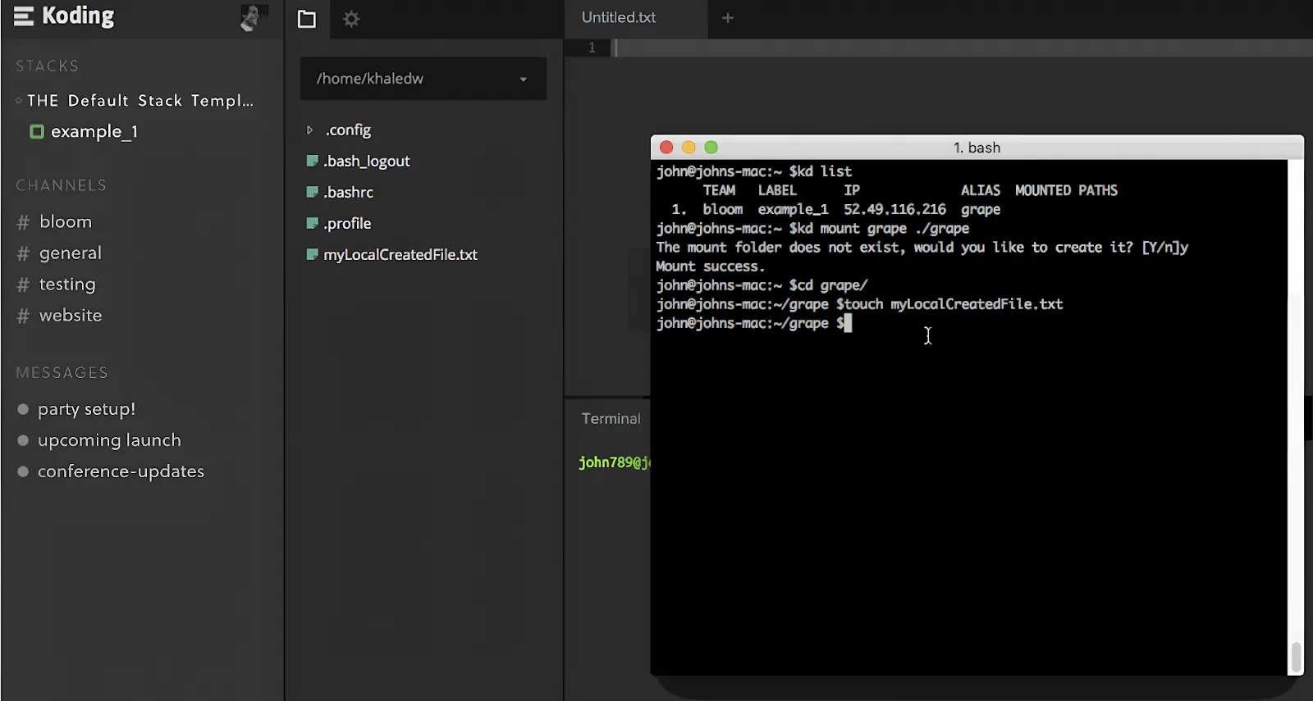Open the party setup! message
1313x701 pixels.
(x=86, y=408)
